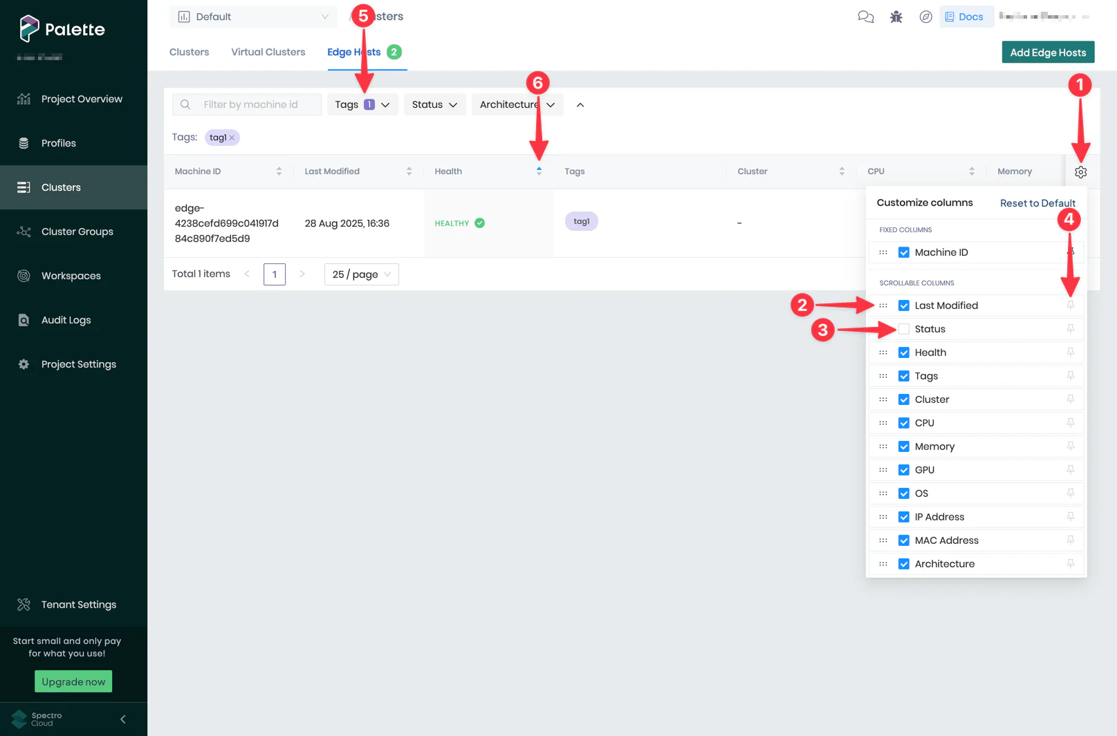Click the Add Edge Hosts button
This screenshot has height=736, width=1117.
click(x=1047, y=52)
